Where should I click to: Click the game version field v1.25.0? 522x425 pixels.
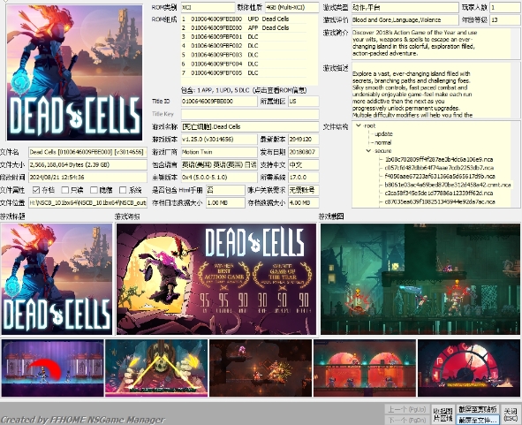pos(219,140)
